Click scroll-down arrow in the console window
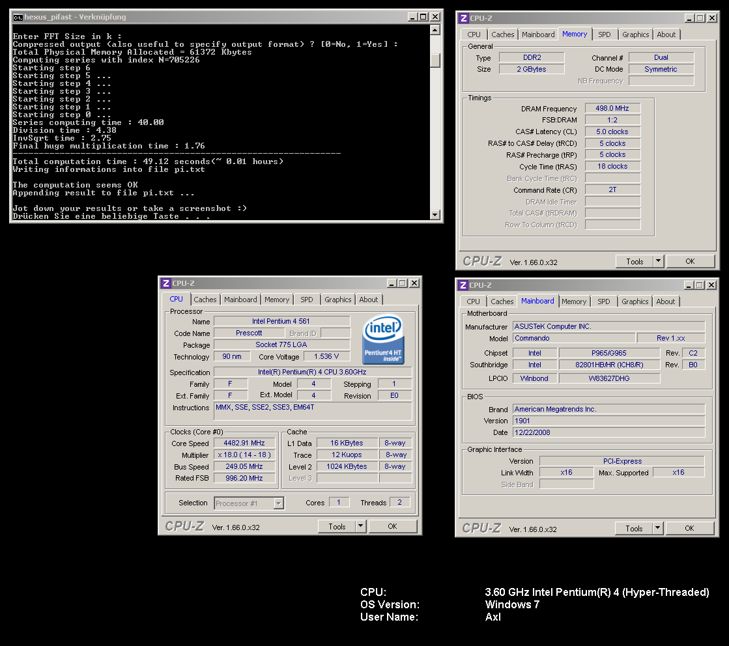This screenshot has height=646, width=729. [435, 214]
